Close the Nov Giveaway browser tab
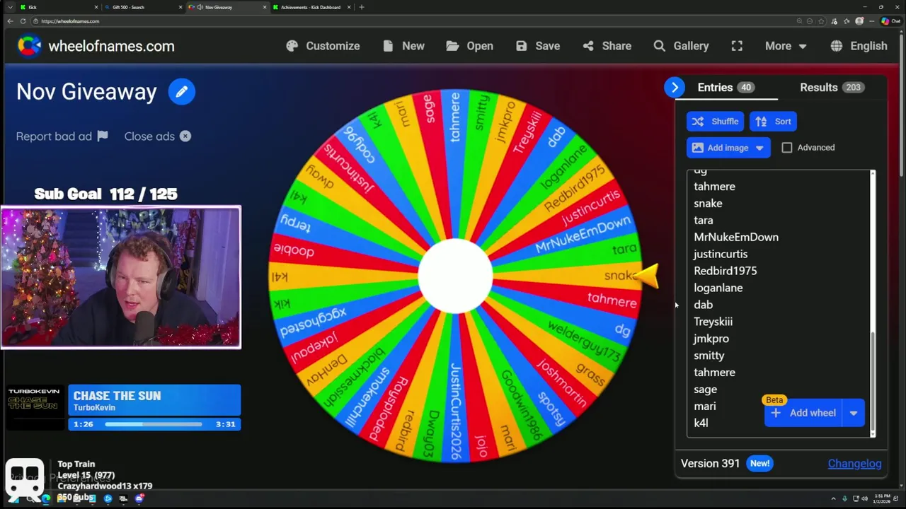The height and width of the screenshot is (509, 906). (x=265, y=7)
